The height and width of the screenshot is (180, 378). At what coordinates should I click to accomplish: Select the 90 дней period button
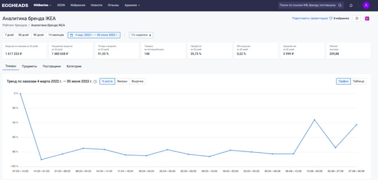(x=39, y=35)
